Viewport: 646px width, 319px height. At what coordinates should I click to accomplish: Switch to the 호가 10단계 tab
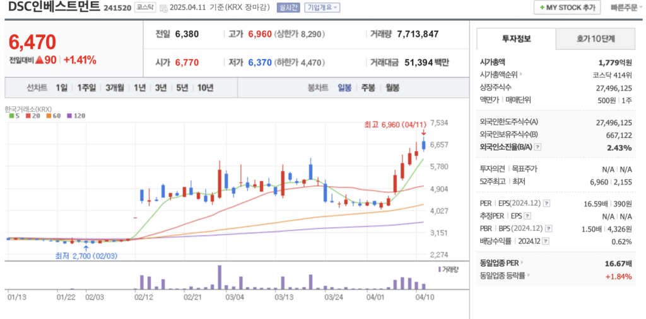[x=596, y=38]
